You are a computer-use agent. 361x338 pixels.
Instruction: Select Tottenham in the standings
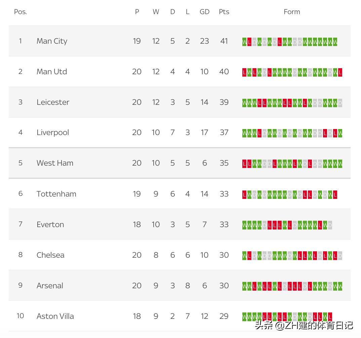56,194
